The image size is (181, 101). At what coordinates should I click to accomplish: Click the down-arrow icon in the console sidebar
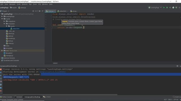[1, 75]
